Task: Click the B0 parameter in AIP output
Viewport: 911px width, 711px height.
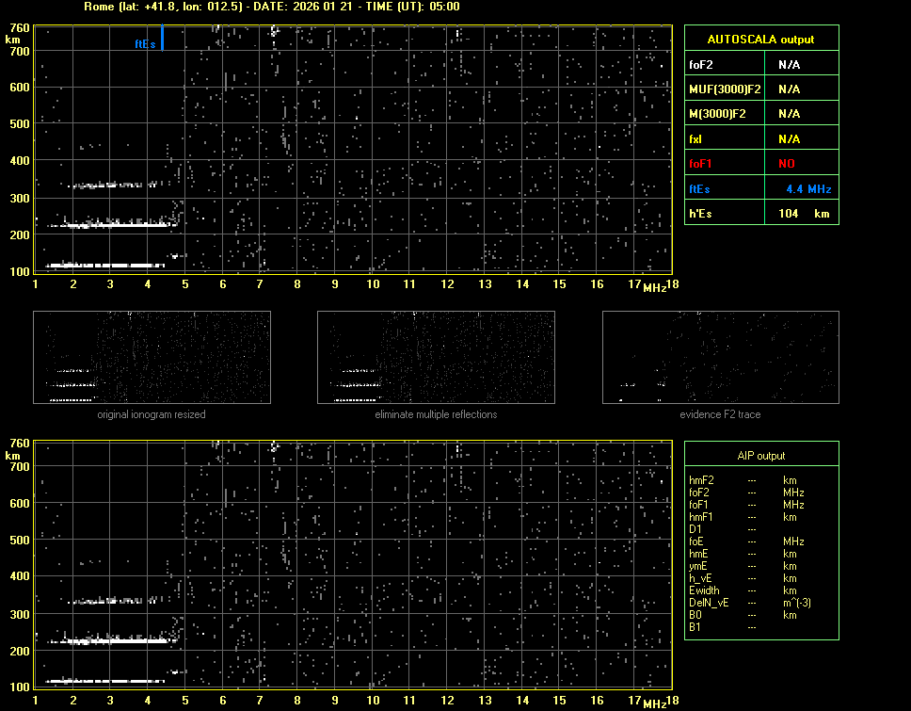Action: click(x=695, y=615)
